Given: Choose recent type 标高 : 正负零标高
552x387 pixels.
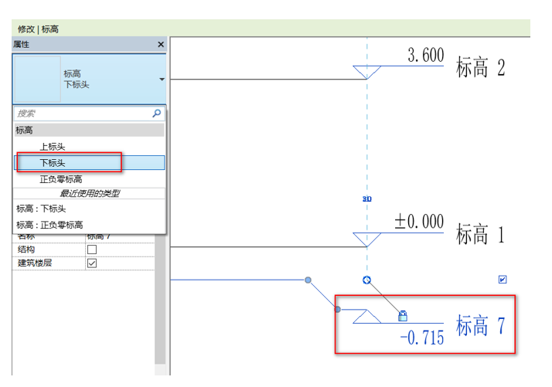Looking at the screenshot, I should click(x=89, y=225).
